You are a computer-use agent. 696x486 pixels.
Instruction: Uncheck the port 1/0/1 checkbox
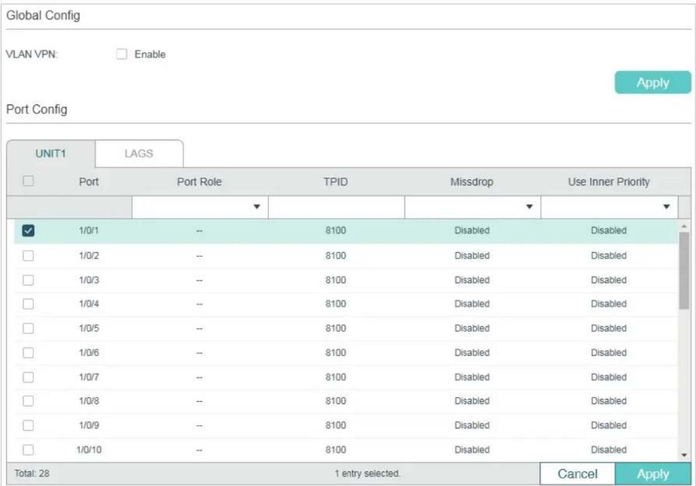28,230
